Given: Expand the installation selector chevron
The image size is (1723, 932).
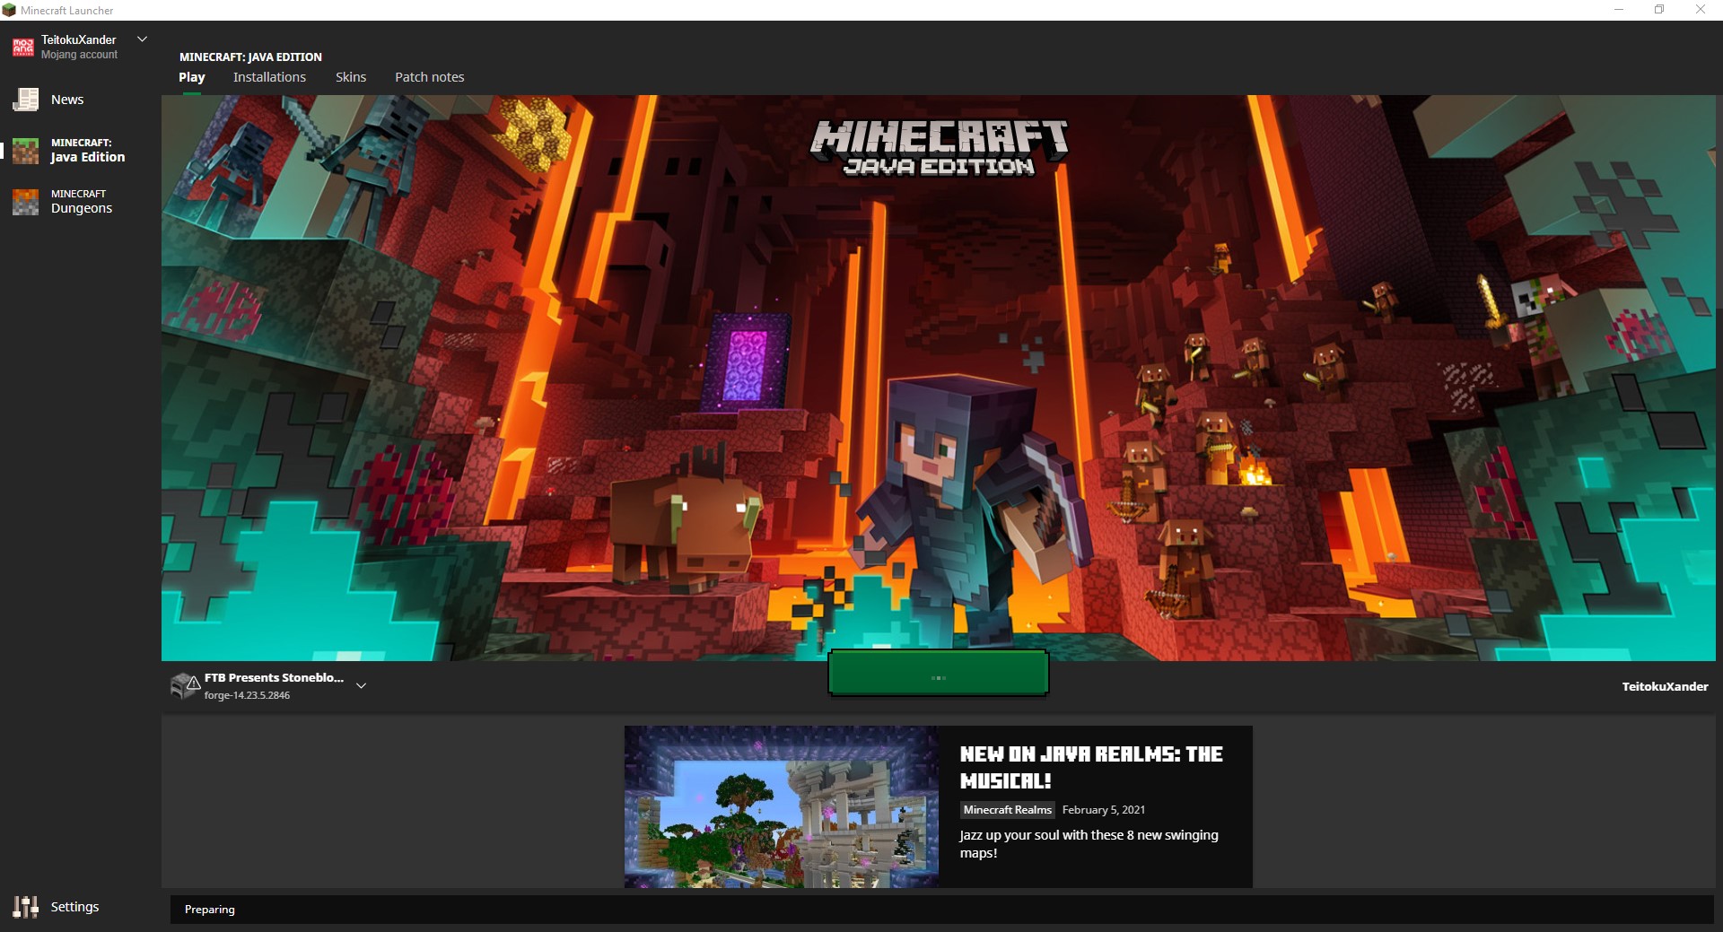Looking at the screenshot, I should pyautogui.click(x=361, y=685).
